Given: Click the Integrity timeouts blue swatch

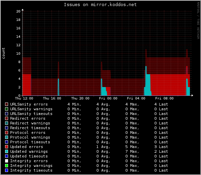Looking at the screenshot, I should (x=6, y=170).
